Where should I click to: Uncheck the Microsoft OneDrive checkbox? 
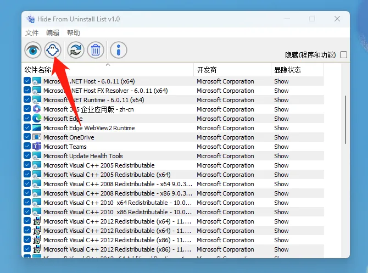(27, 137)
